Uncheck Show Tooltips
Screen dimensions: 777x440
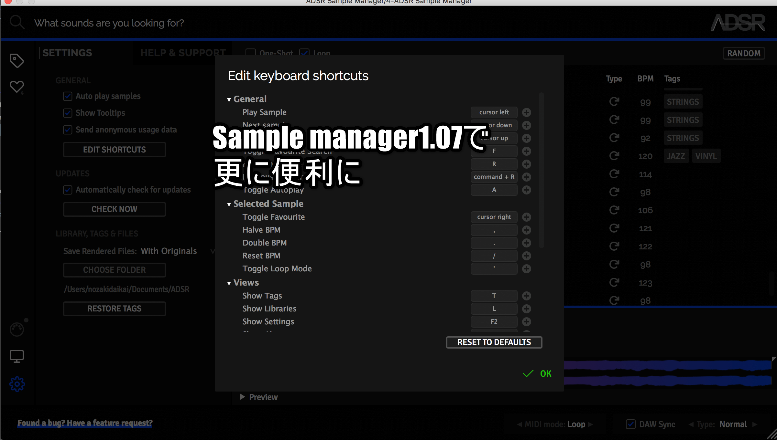pos(68,113)
